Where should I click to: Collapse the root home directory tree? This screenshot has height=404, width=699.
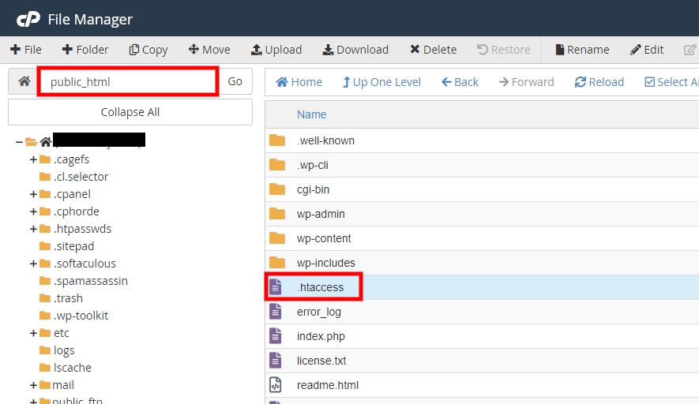tap(19, 142)
